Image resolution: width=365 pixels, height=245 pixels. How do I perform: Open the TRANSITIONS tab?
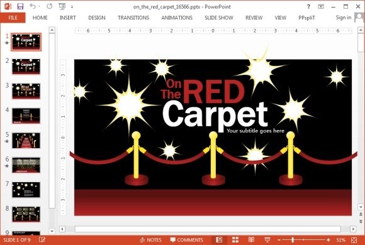tap(133, 18)
